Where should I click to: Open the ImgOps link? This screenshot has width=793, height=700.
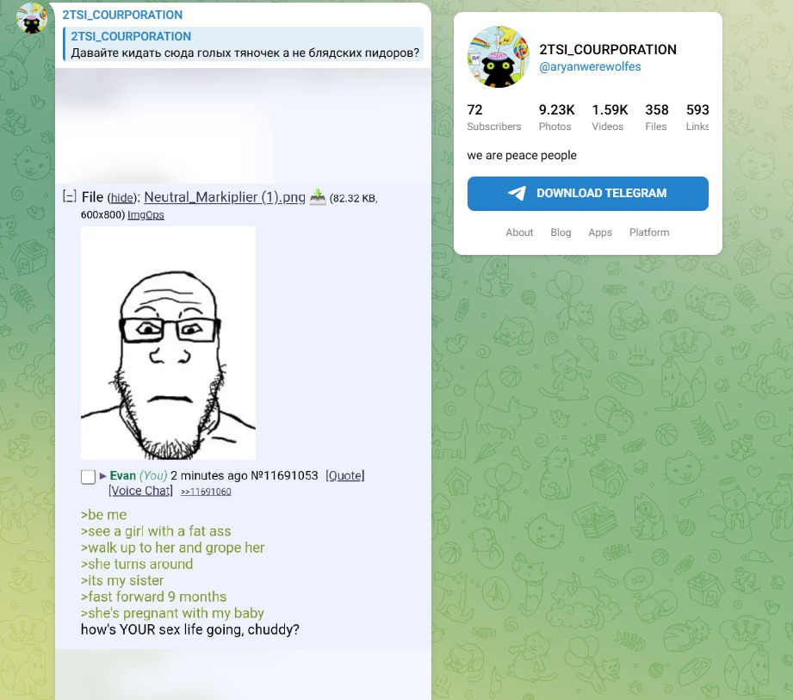point(146,215)
